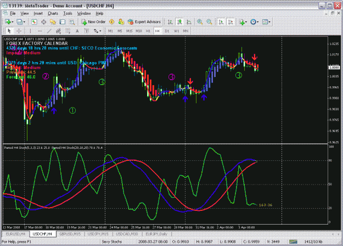343x246 pixels.
Task: Open the Indicators list dropdown
Action: (243, 21)
